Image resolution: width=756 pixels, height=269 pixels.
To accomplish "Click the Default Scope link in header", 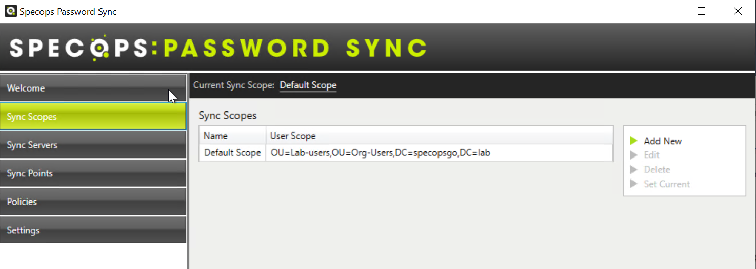I will 308,85.
